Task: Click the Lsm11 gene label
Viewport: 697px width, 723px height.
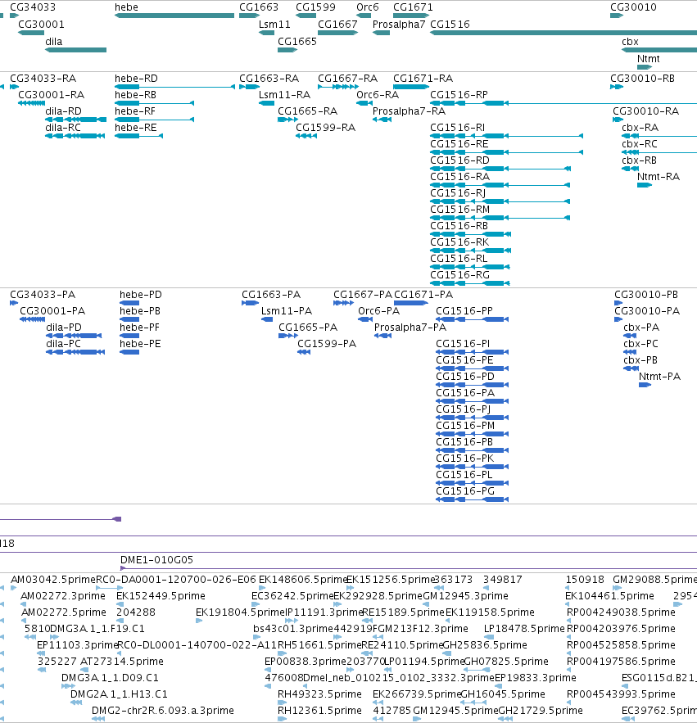Action: click(x=274, y=25)
